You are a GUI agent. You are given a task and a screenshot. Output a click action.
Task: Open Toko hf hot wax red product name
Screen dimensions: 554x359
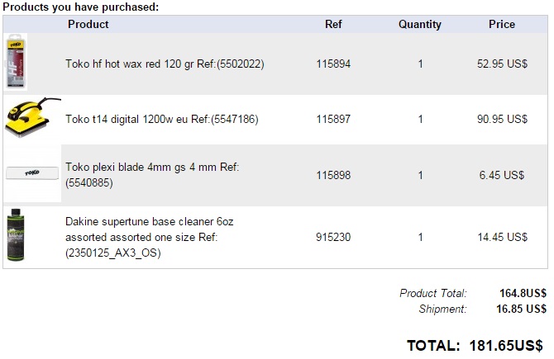point(165,64)
